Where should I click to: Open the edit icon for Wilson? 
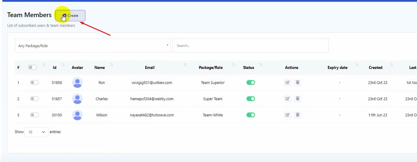(x=287, y=115)
